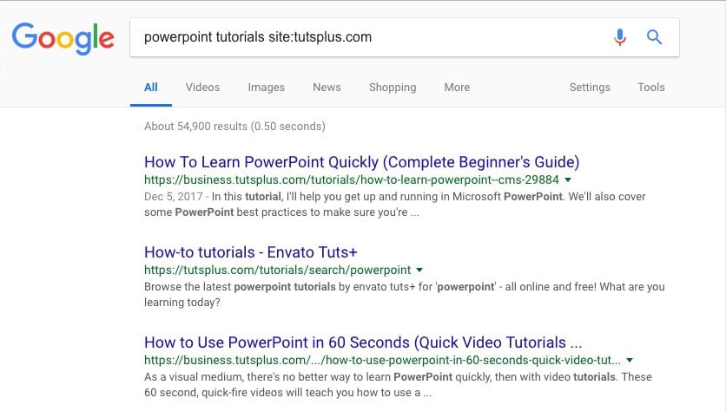Click tutsplus.com/tutorials/search/powerpoint URL

[277, 270]
